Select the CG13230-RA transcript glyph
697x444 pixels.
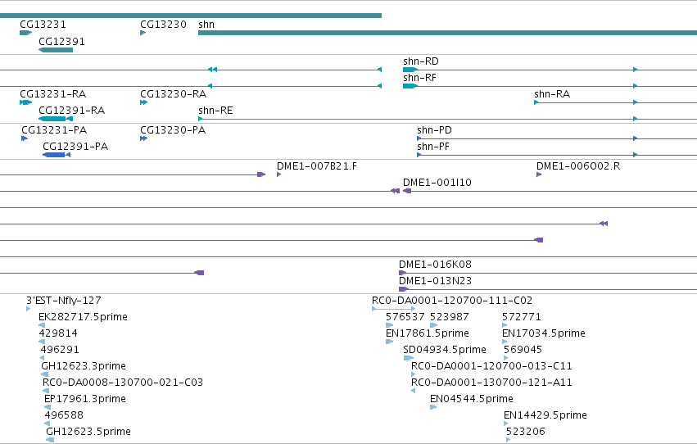143,102
